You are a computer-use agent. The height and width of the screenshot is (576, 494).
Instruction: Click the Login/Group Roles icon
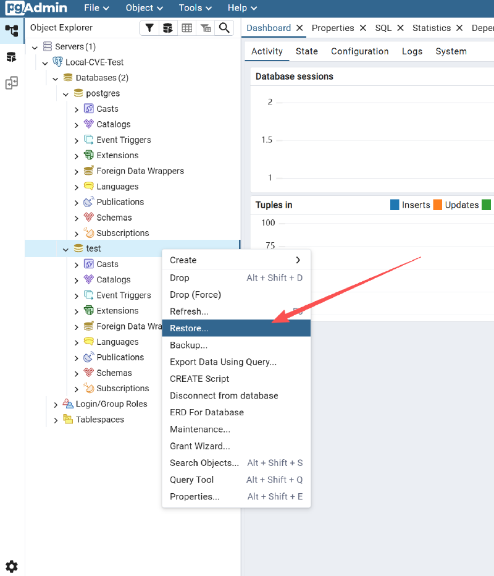coord(68,404)
